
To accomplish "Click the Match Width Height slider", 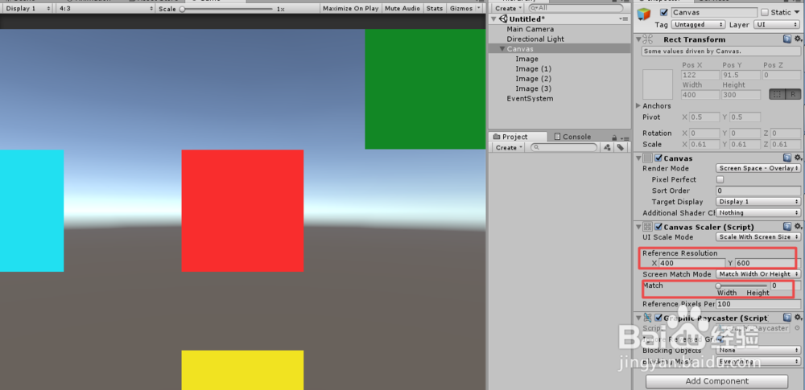I will tap(742, 285).
